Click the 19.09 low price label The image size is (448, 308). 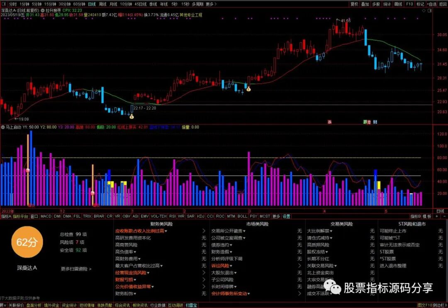click(x=24, y=119)
